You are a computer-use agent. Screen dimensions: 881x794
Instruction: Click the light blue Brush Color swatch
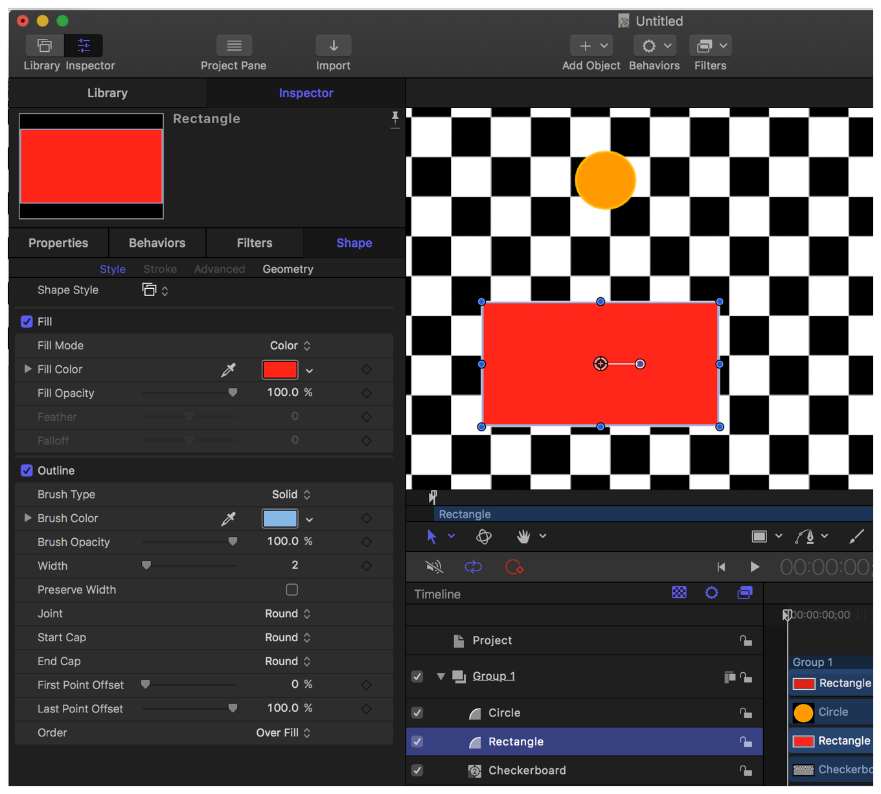[x=280, y=519]
